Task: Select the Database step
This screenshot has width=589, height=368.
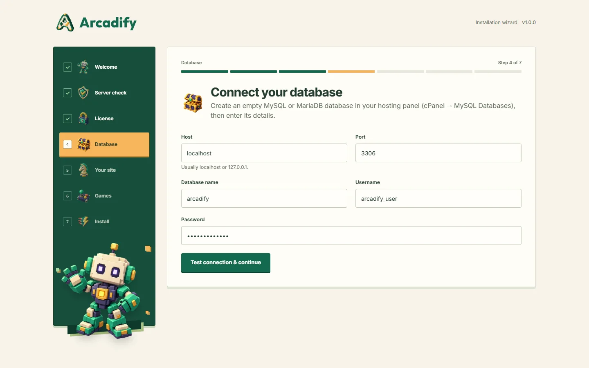Action: coord(104,144)
